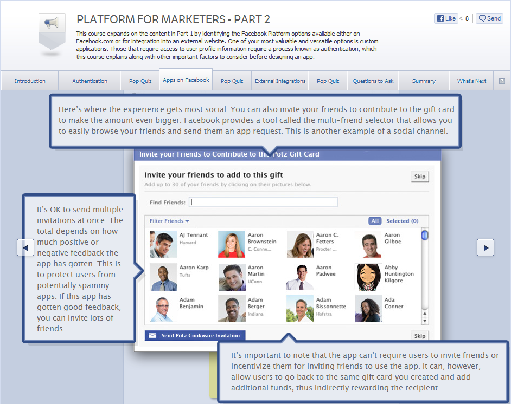Click envelope icon on Send Potz Invitation
The height and width of the screenshot is (404, 511).
click(152, 335)
